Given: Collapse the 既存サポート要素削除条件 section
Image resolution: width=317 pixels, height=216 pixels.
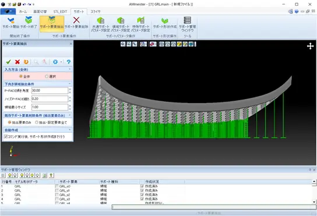Looking at the screenshot, I should tap(70, 115).
